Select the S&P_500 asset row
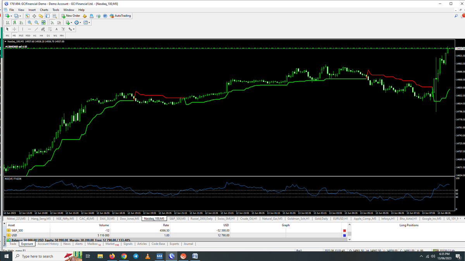Viewport: 465px width, 261px height. tap(176, 230)
